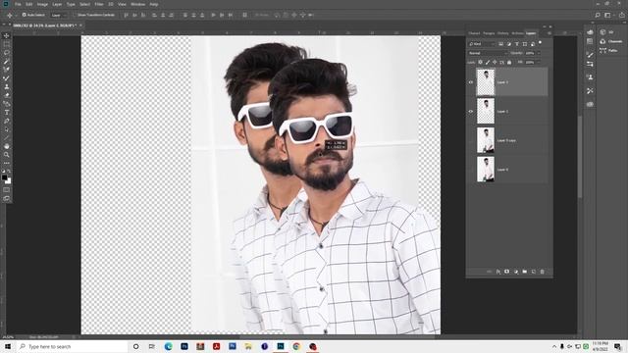Show the Layer 0 copy layer
The image size is (628, 353).
471,140
